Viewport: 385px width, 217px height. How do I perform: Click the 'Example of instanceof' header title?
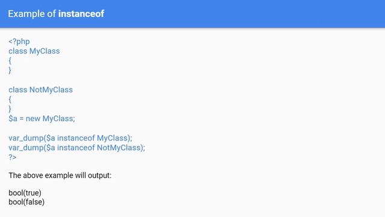[56, 14]
